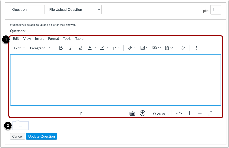Open the Table menu
Screen dimensions: 229x148
point(79,39)
